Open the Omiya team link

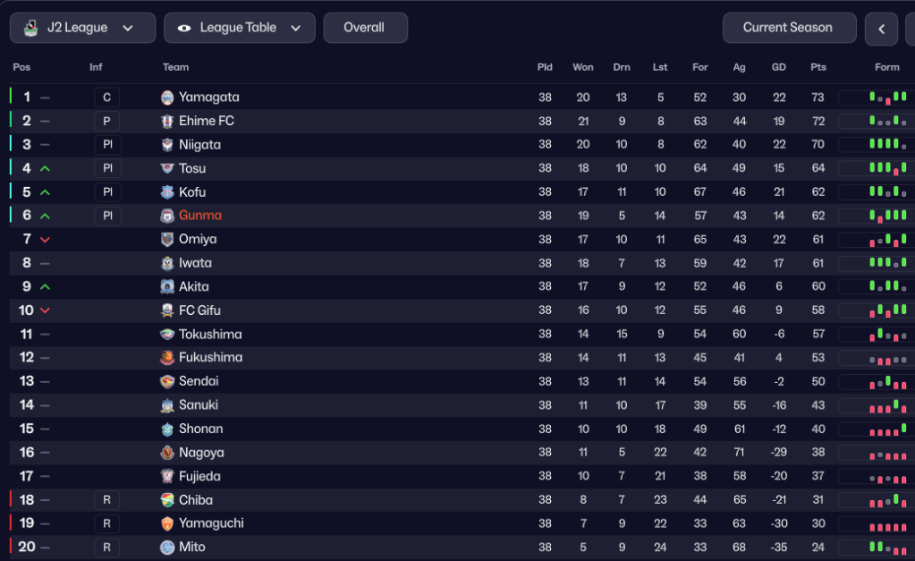click(x=198, y=239)
